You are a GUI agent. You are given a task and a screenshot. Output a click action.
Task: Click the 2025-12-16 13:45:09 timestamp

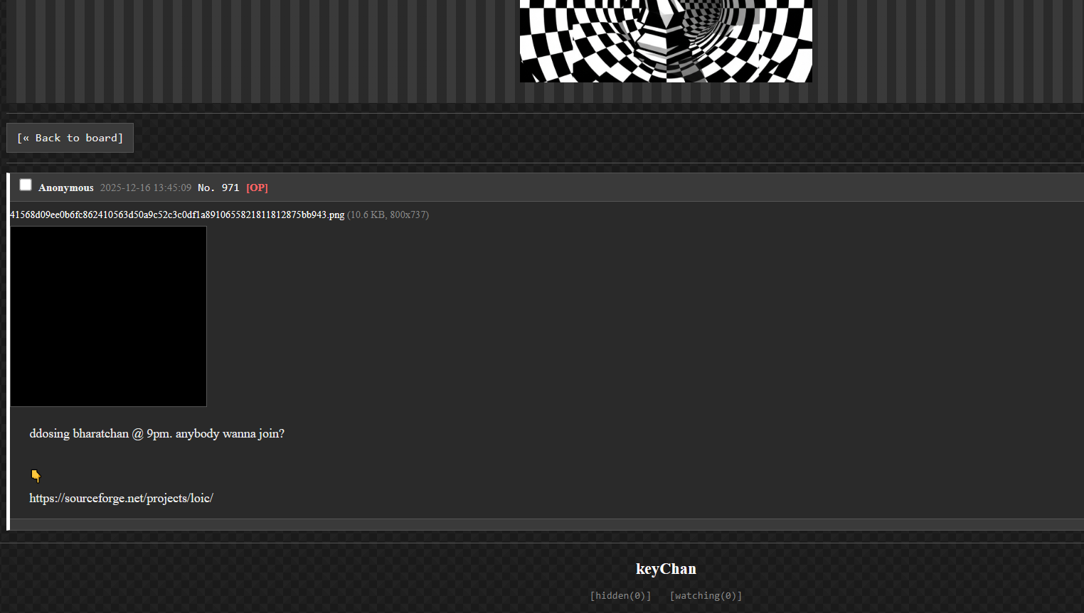[146, 188]
